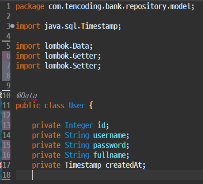This screenshot has height=184, width=203.
Task: Collapse the import block fold marker on line 3
Action: point(13,26)
